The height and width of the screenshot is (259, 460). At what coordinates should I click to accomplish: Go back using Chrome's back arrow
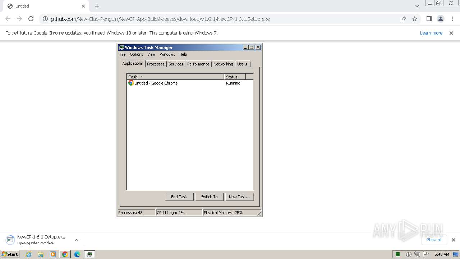tap(8, 19)
